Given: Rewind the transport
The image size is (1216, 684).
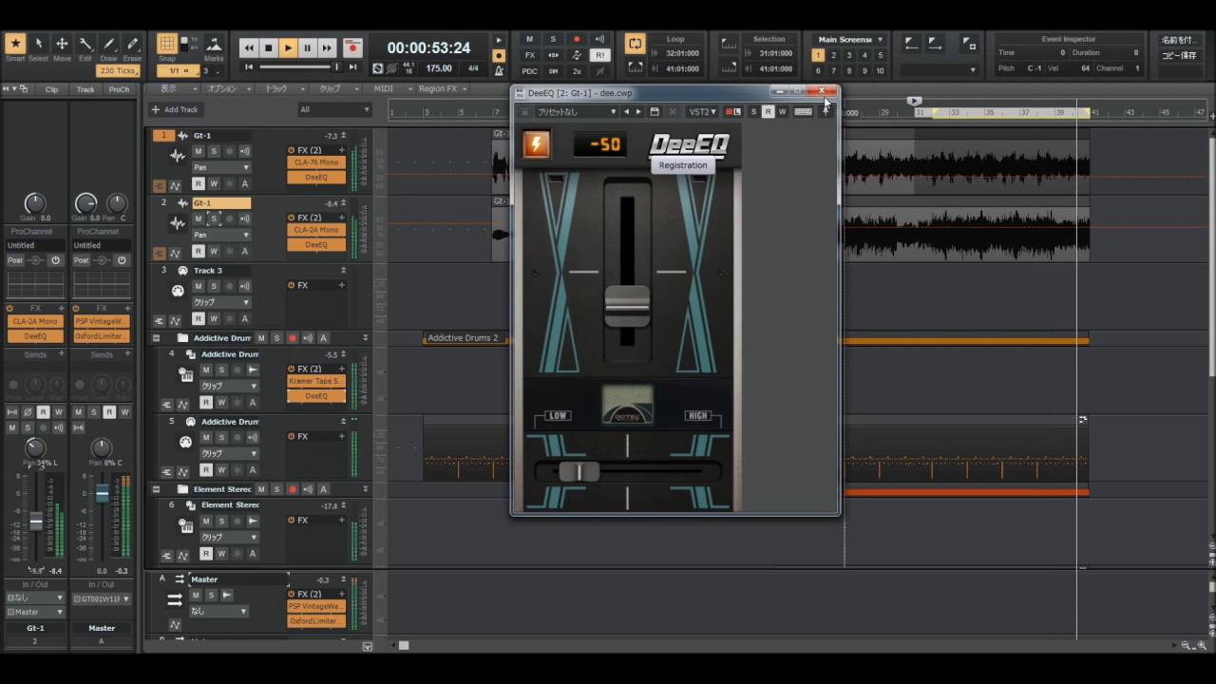Looking at the screenshot, I should (x=249, y=47).
